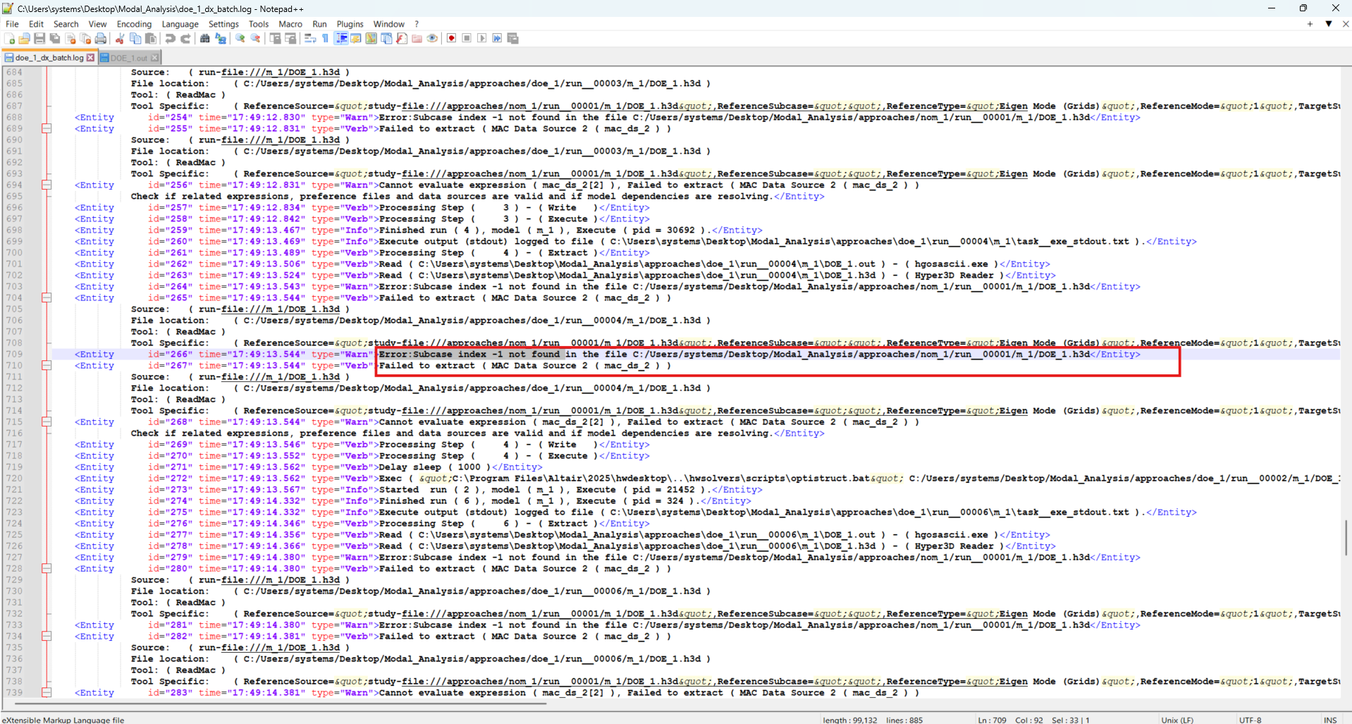Click the horizontal scrollbar at the bottom
1352x724 pixels.
coord(281,703)
